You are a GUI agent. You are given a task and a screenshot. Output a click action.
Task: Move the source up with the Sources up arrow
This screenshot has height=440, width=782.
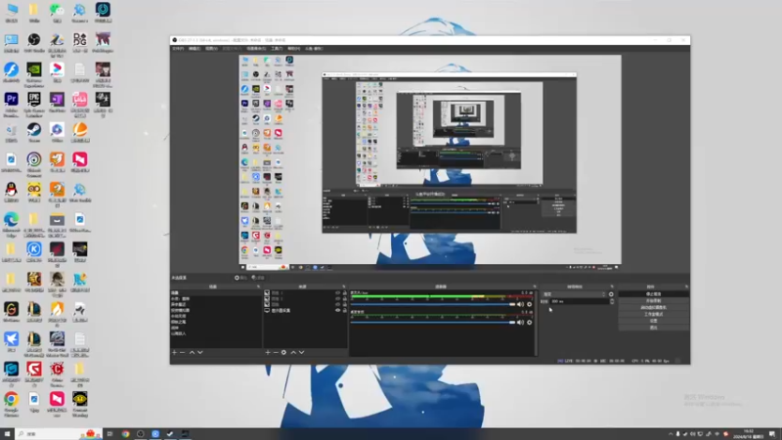point(293,352)
